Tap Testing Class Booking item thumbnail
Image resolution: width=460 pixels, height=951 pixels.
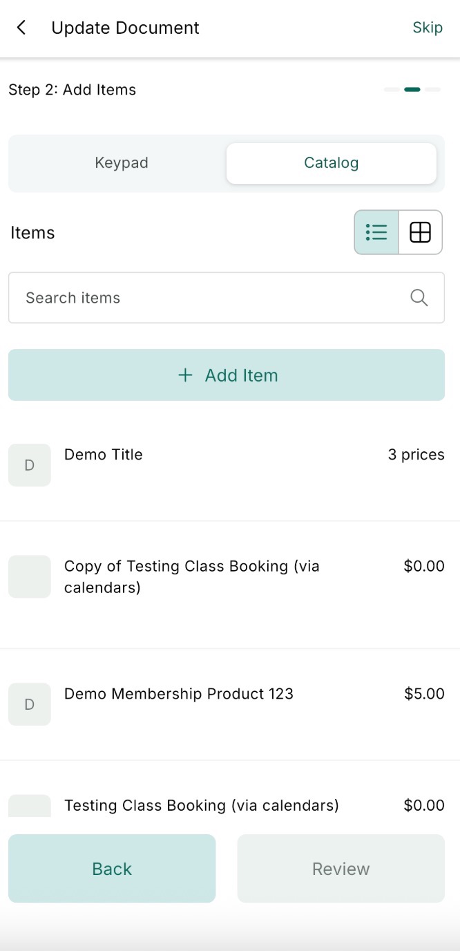[x=30, y=806]
